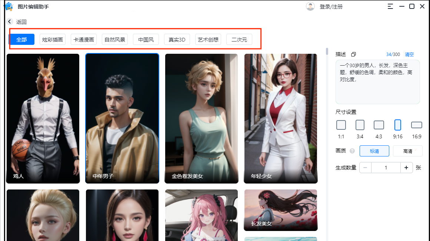Open the 中国风 style tab
The height and width of the screenshot is (241, 430).
coord(146,40)
